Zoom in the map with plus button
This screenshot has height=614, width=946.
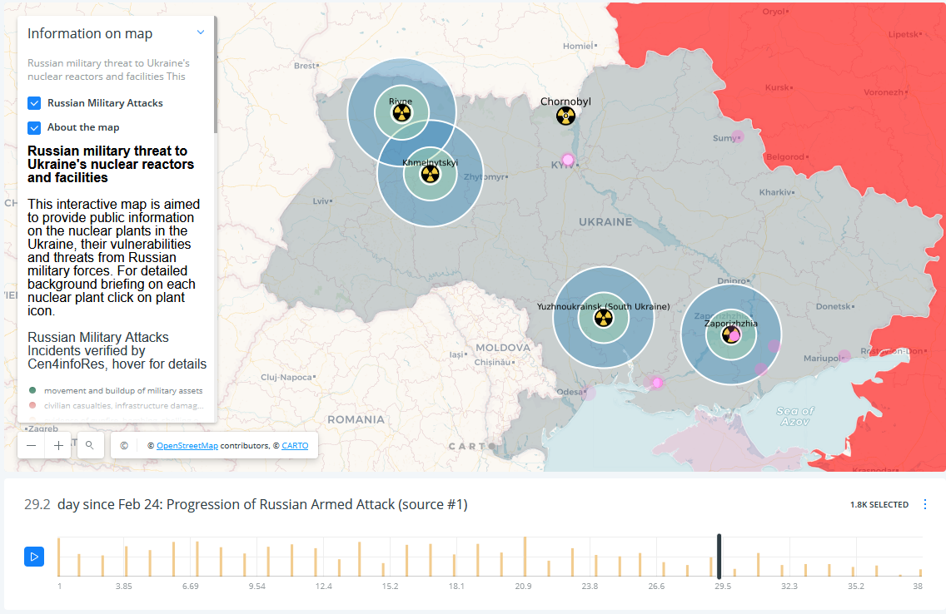(59, 446)
